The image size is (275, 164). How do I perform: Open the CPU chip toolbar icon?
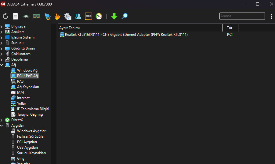[x=26, y=17]
